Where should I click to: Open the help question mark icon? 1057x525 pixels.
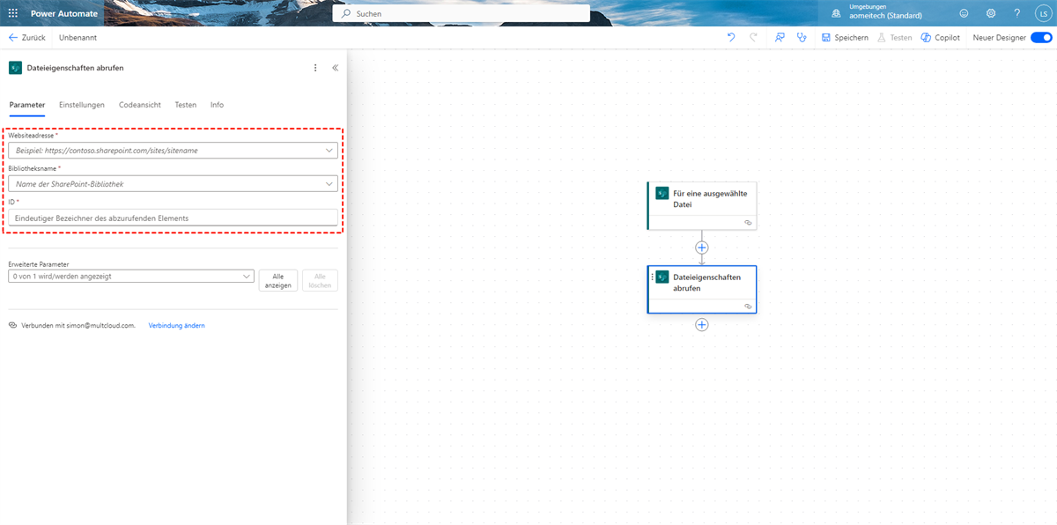click(x=1016, y=13)
